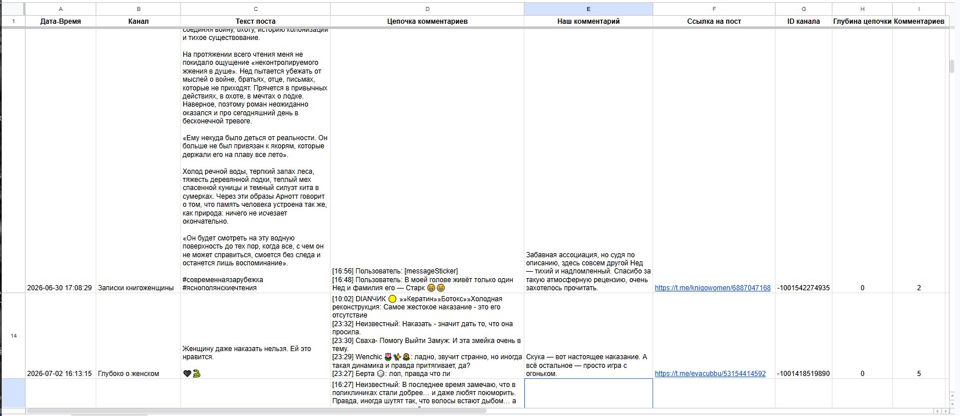
Task: Select the channel ID cell -1001418519890
Action: (804, 336)
